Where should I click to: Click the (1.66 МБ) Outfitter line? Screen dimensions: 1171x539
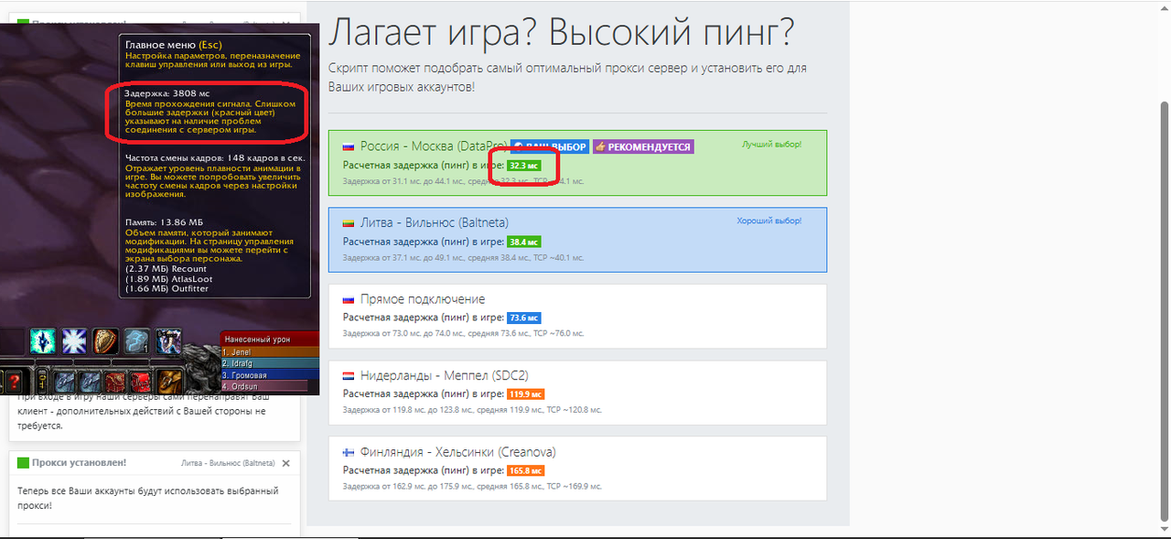(166, 289)
